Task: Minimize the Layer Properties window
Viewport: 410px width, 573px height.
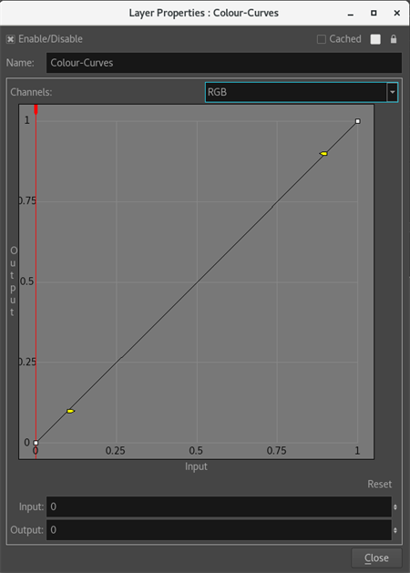Action: pyautogui.click(x=351, y=14)
